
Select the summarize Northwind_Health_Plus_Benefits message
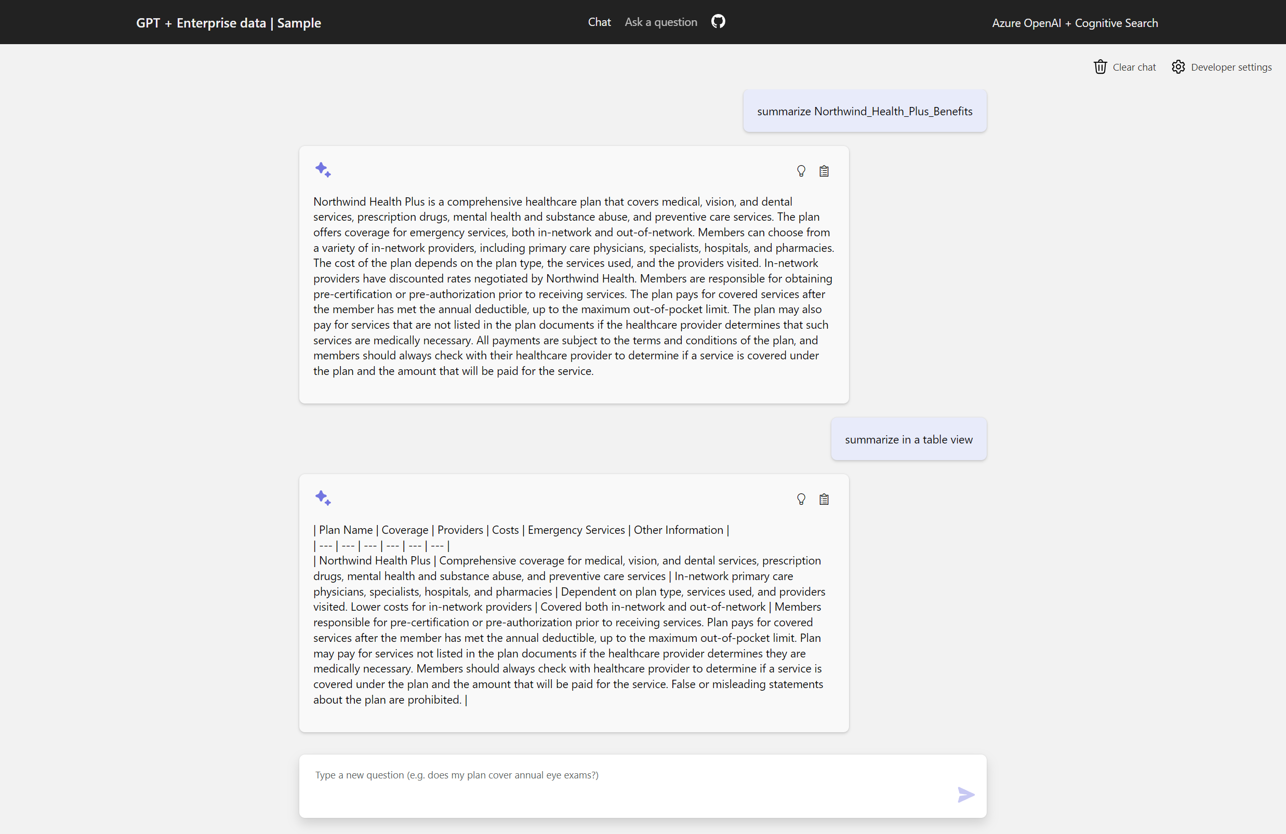tap(864, 111)
